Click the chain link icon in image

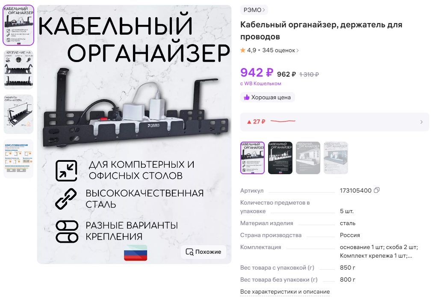pos(66,199)
